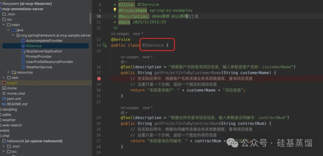Click the class icon of selected BIService
The width and height of the screenshot is (323, 156).
pos(23,46)
